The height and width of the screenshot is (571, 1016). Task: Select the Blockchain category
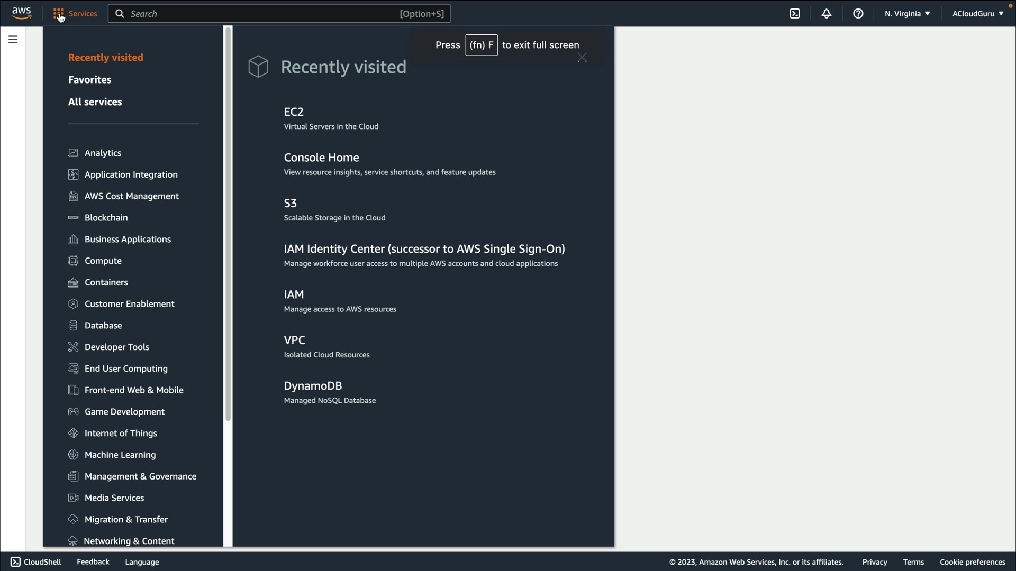pos(106,218)
